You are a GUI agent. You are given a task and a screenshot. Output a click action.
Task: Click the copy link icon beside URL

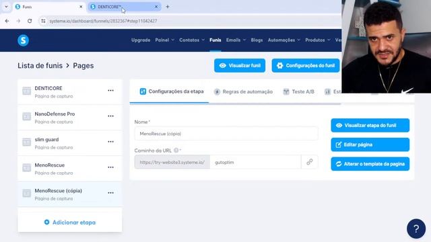pyautogui.click(x=310, y=162)
